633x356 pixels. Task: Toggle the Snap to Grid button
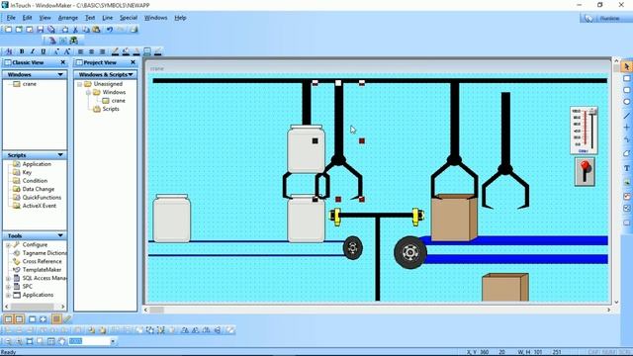click(56, 319)
